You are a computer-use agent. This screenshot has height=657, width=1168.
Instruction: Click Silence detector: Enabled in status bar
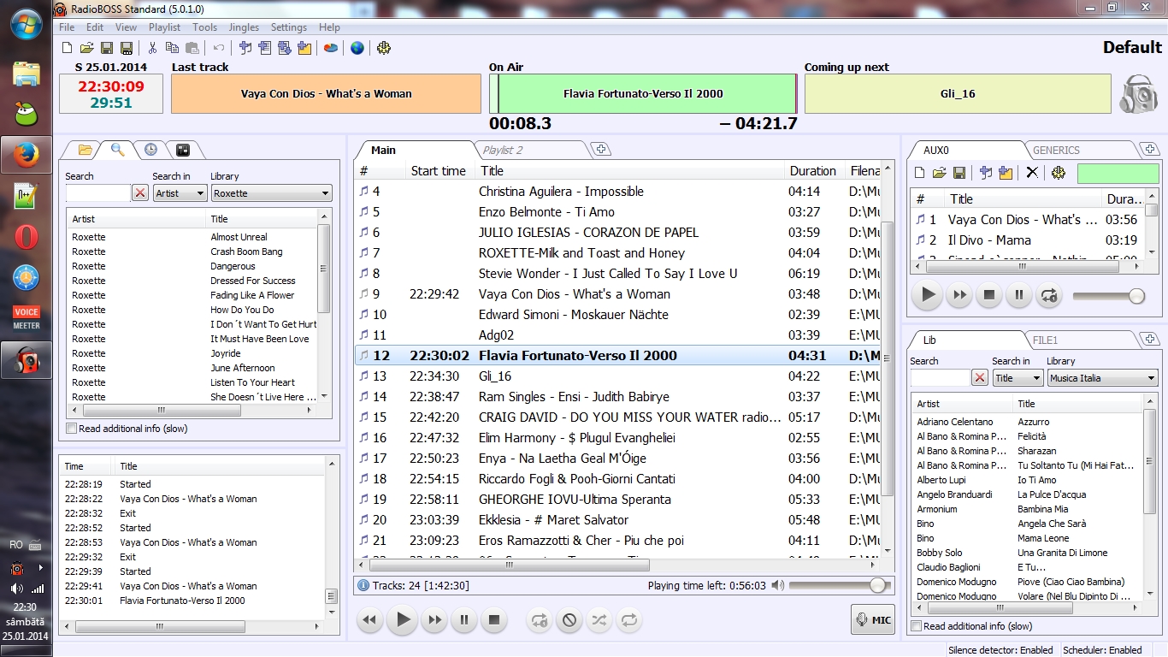click(x=1000, y=650)
